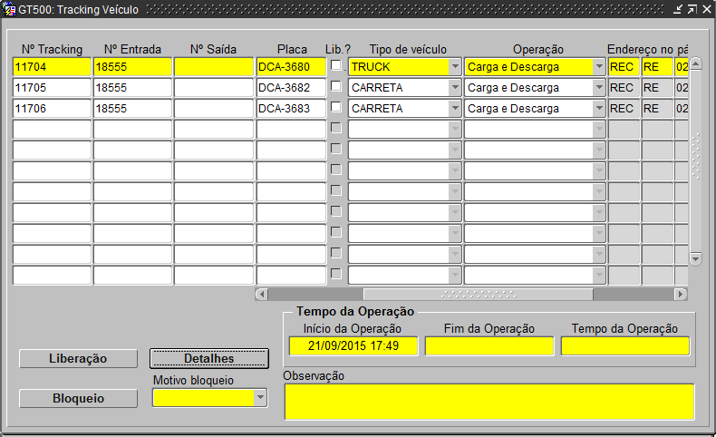
Task: Select tracking number 11706 cell
Action: pos(52,109)
